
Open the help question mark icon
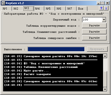pos(101,8)
